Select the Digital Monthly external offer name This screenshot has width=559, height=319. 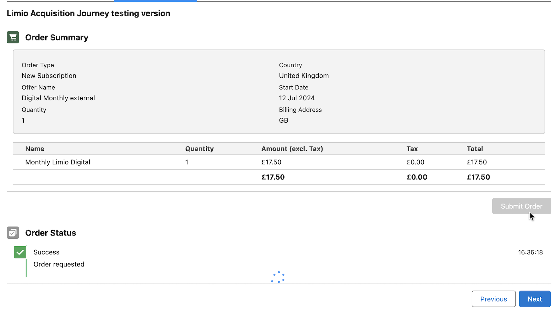(58, 98)
